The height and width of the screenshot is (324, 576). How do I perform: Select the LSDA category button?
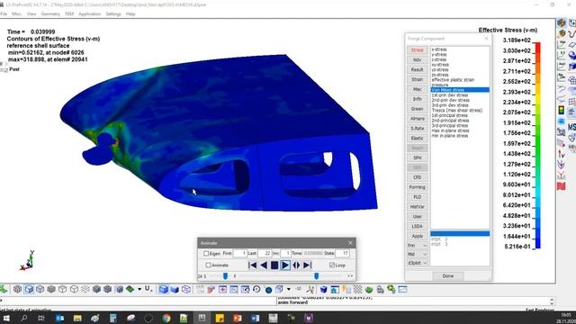418,226
